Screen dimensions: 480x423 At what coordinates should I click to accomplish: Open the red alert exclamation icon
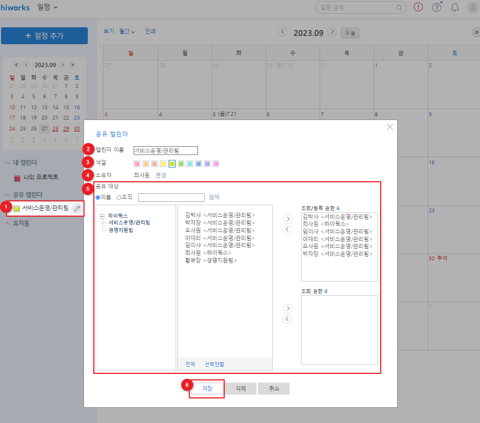pyautogui.click(x=418, y=7)
